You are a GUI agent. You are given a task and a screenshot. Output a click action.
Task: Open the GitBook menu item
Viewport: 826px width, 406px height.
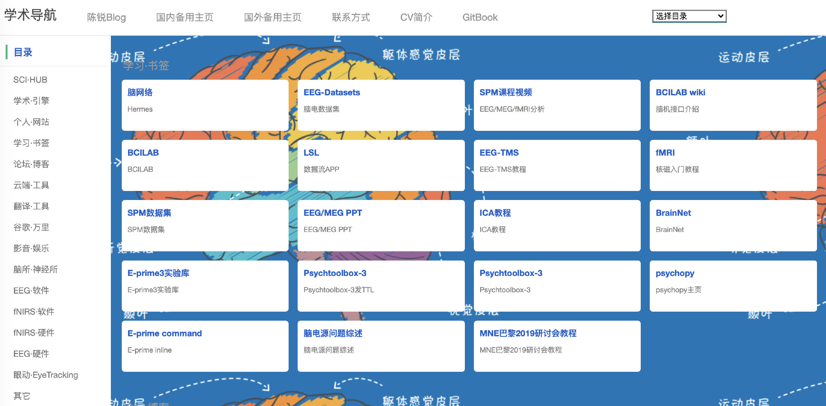pos(480,17)
